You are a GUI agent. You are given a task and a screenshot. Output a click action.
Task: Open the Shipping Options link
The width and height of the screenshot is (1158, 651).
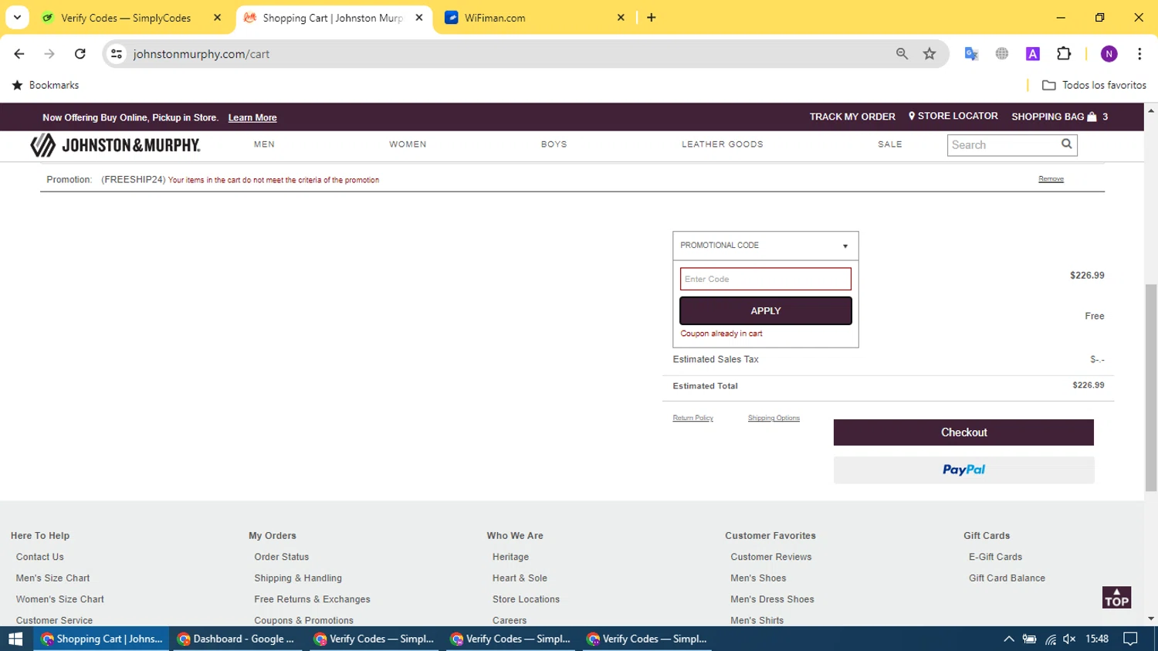(774, 418)
